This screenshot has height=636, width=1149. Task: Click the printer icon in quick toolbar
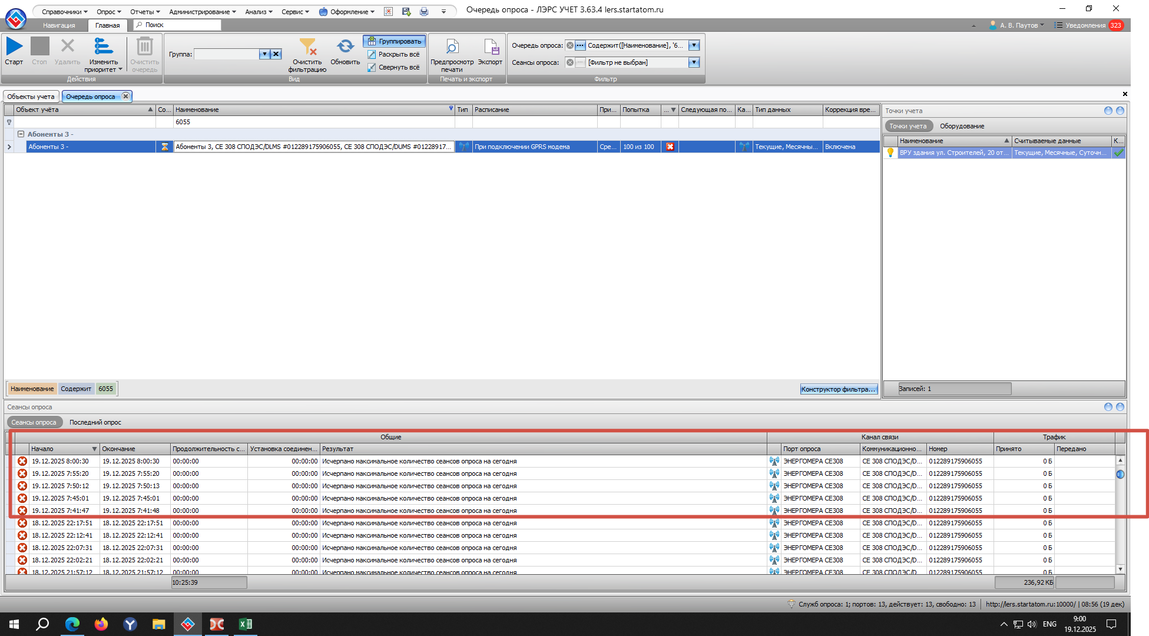424,11
